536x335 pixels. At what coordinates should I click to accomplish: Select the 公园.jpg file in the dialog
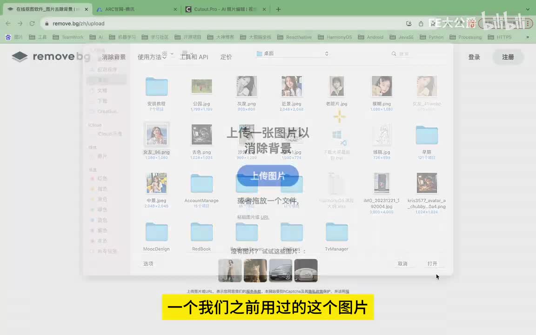[201, 87]
